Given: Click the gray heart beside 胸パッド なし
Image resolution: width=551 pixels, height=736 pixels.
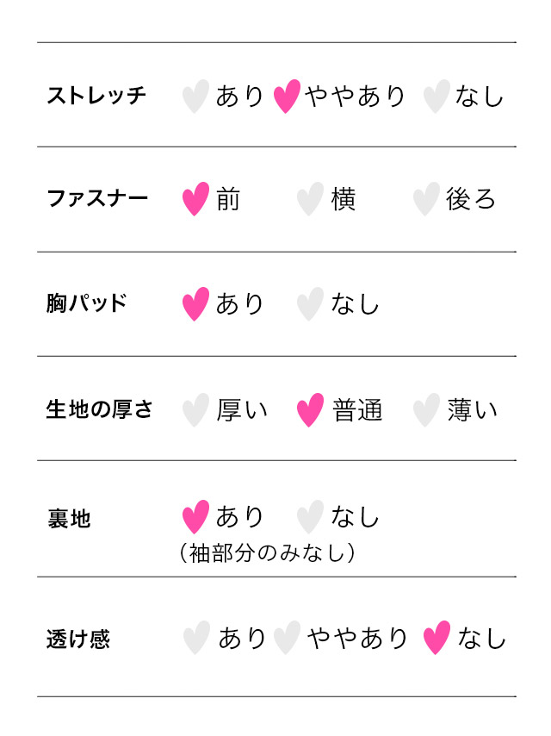Looking at the screenshot, I should click(310, 304).
